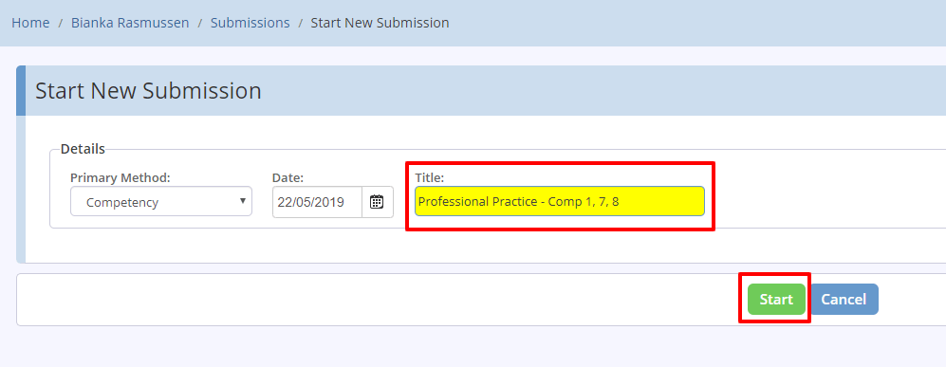Click the green Start button

tap(776, 299)
